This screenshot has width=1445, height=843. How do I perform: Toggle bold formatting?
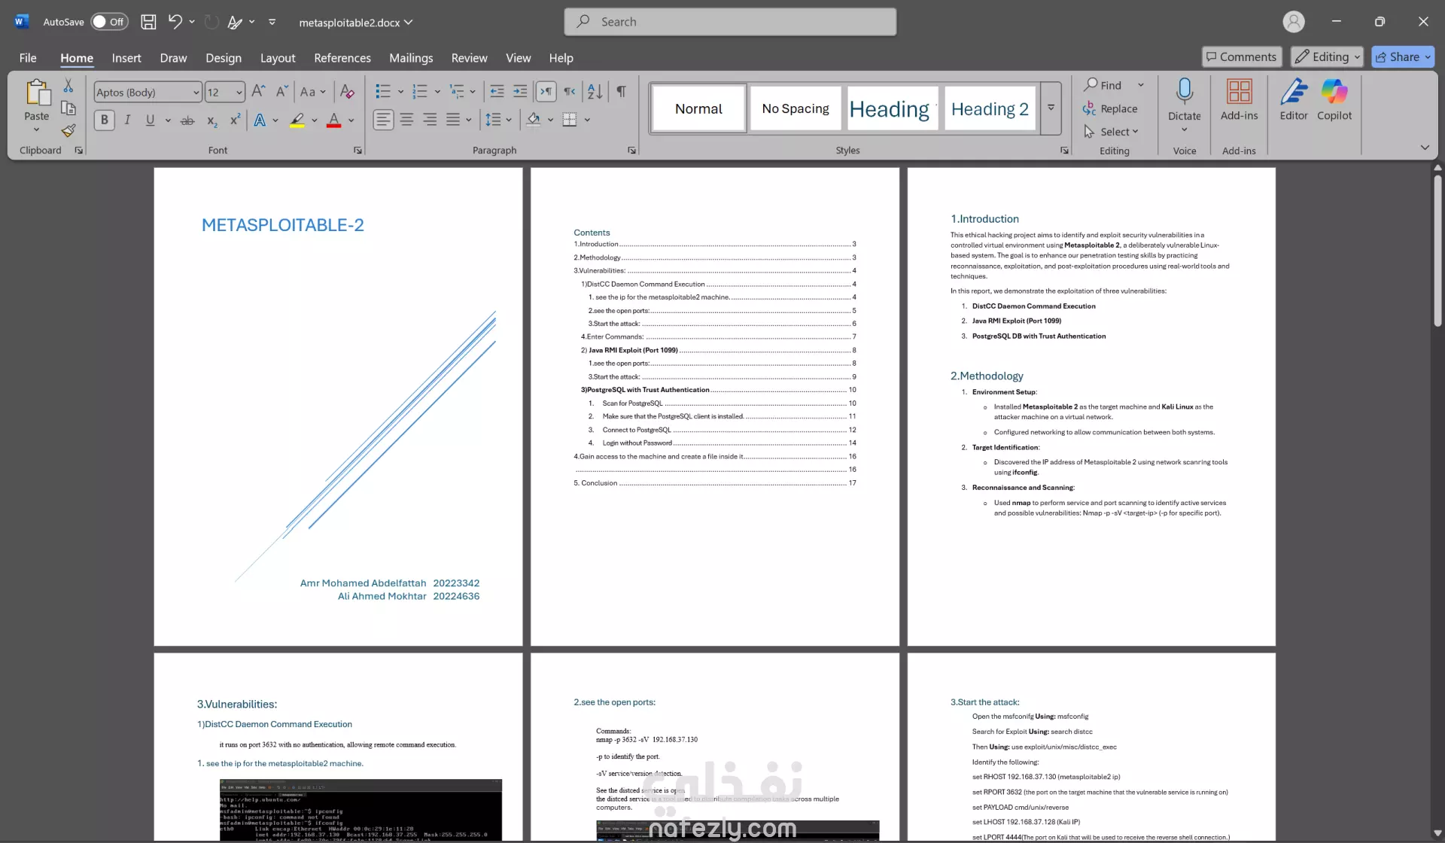(105, 120)
